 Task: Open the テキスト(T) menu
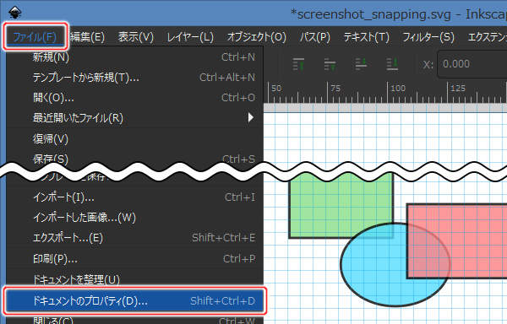[367, 37]
